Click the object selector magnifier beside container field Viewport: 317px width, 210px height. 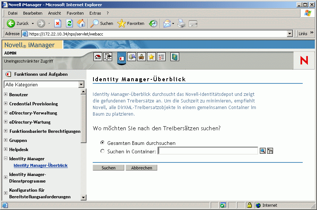pyautogui.click(x=263, y=151)
